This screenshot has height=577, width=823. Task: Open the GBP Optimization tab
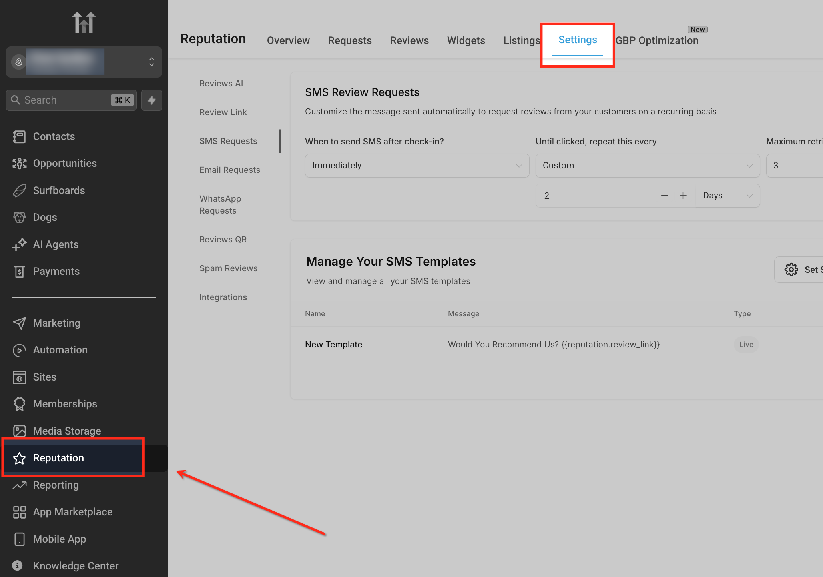point(656,40)
